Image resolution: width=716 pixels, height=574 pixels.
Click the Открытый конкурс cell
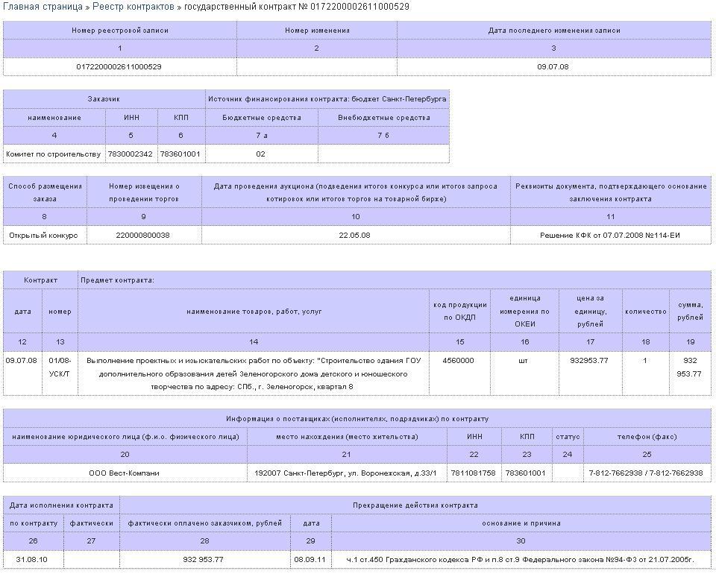tap(43, 236)
